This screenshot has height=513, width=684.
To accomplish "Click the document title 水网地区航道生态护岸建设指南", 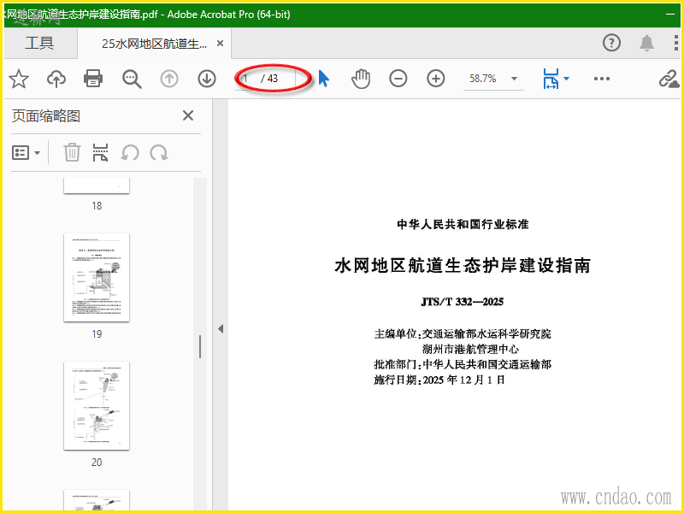I will pyautogui.click(x=463, y=265).
